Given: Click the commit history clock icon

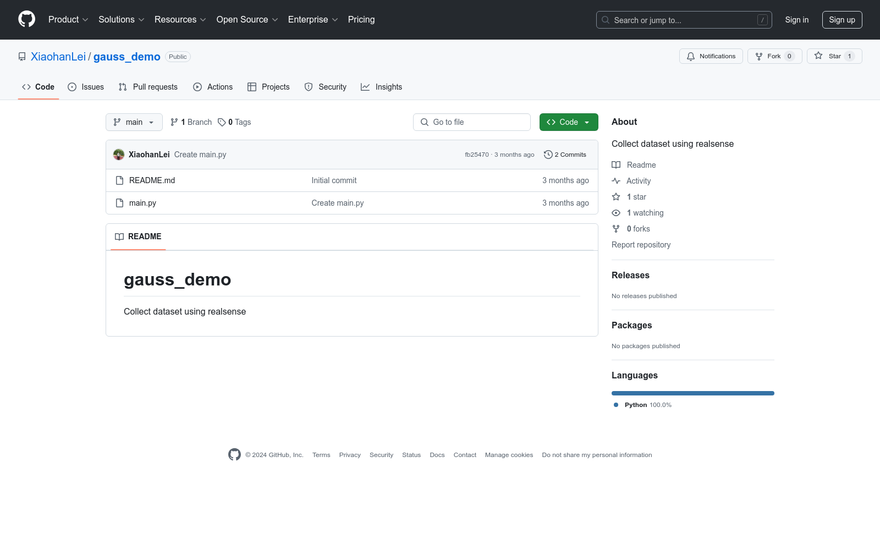Looking at the screenshot, I should coord(548,155).
